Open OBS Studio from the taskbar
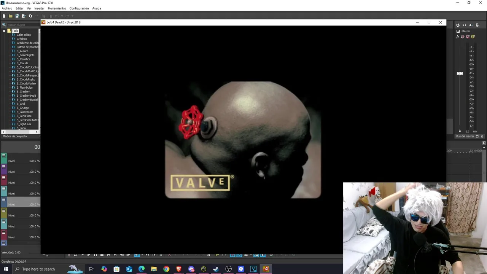Viewport: 487px width, 274px height. tap(228, 269)
